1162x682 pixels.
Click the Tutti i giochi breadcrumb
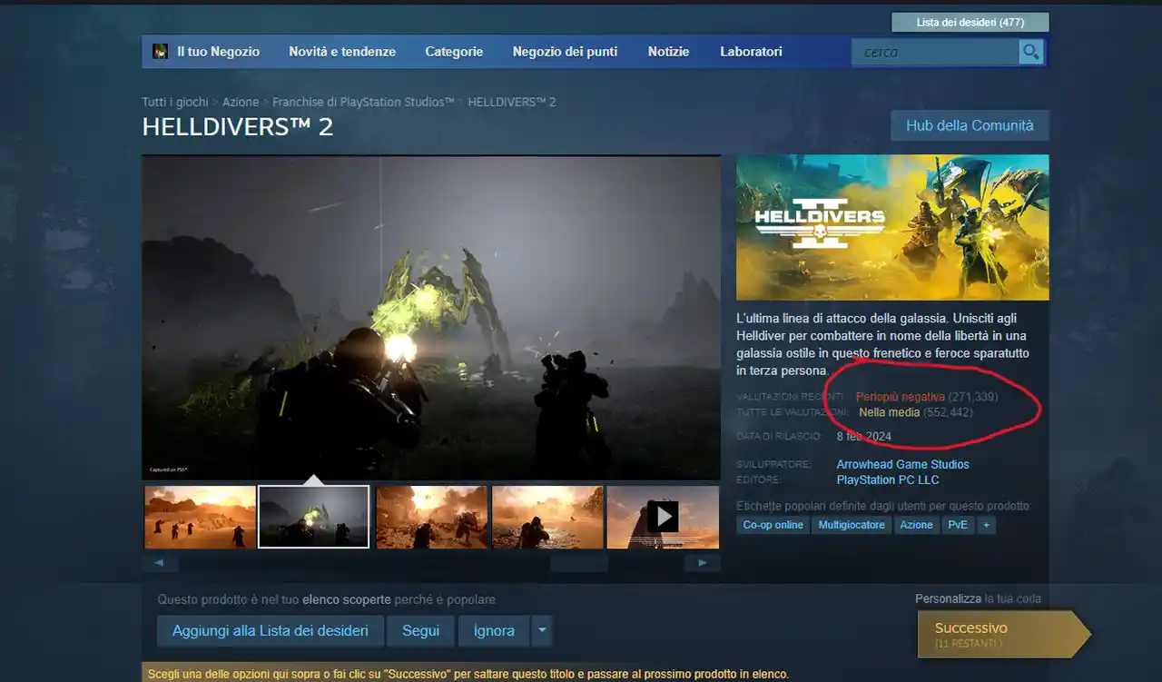(x=175, y=102)
